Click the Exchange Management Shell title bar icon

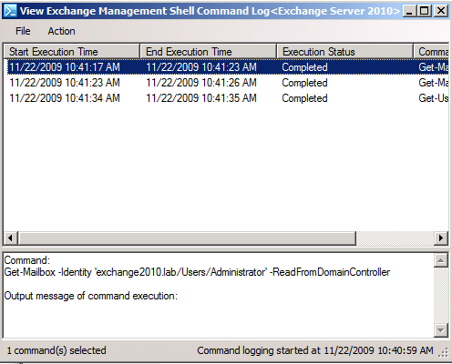[10, 11]
